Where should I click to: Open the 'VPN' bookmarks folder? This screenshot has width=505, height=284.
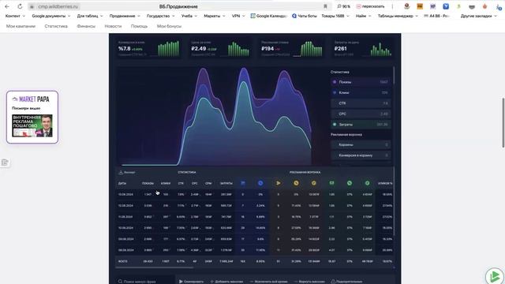pos(238,16)
